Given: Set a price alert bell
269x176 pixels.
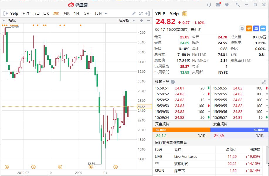Looking at the screenshot, I should [242, 28].
